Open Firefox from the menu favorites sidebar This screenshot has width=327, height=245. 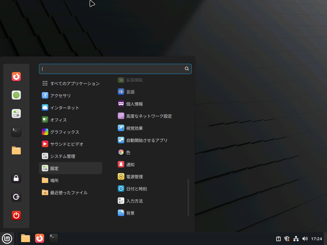(x=16, y=77)
